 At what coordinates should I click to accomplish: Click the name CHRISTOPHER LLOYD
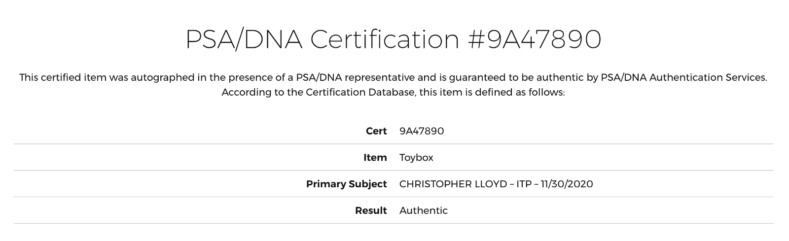(x=453, y=184)
